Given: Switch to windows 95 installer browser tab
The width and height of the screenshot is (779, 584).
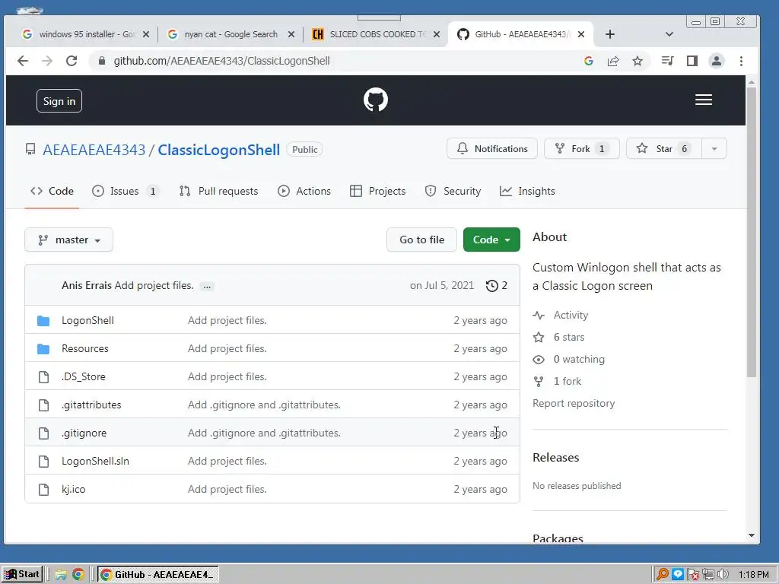Looking at the screenshot, I should 85,34.
